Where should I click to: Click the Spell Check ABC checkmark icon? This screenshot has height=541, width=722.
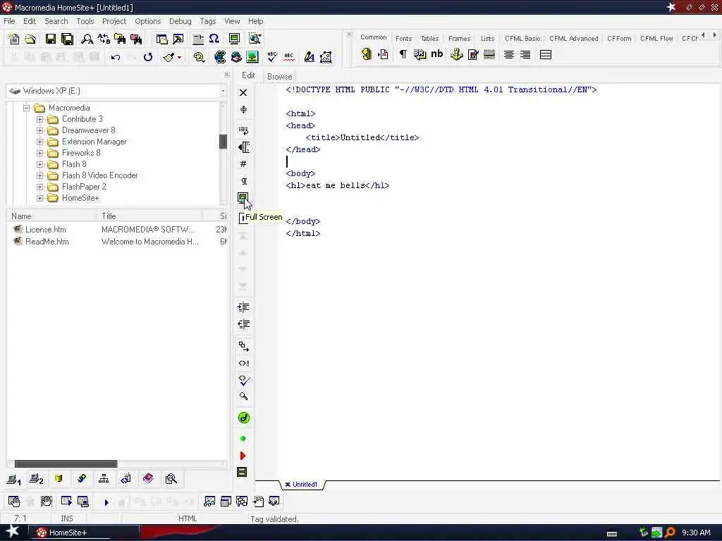[x=271, y=57]
